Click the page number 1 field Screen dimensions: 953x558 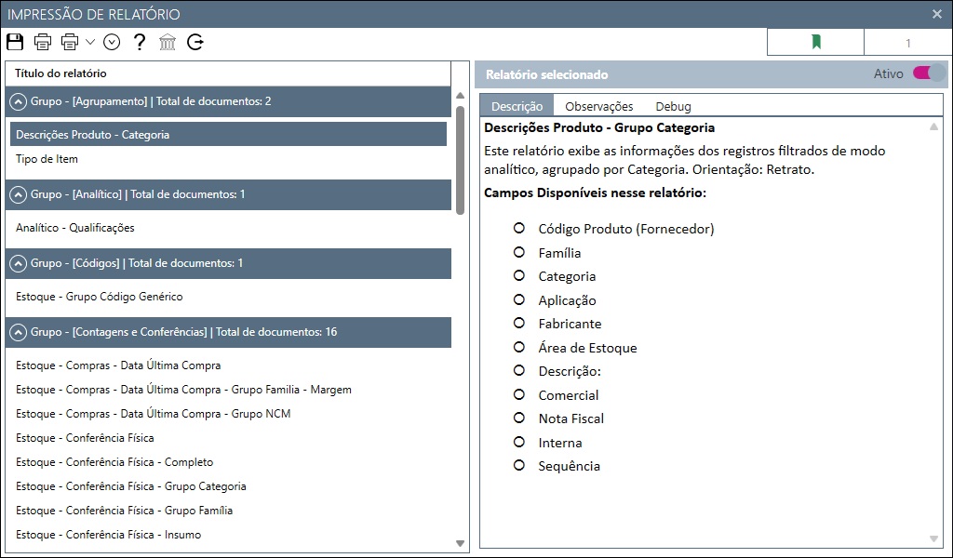click(907, 43)
